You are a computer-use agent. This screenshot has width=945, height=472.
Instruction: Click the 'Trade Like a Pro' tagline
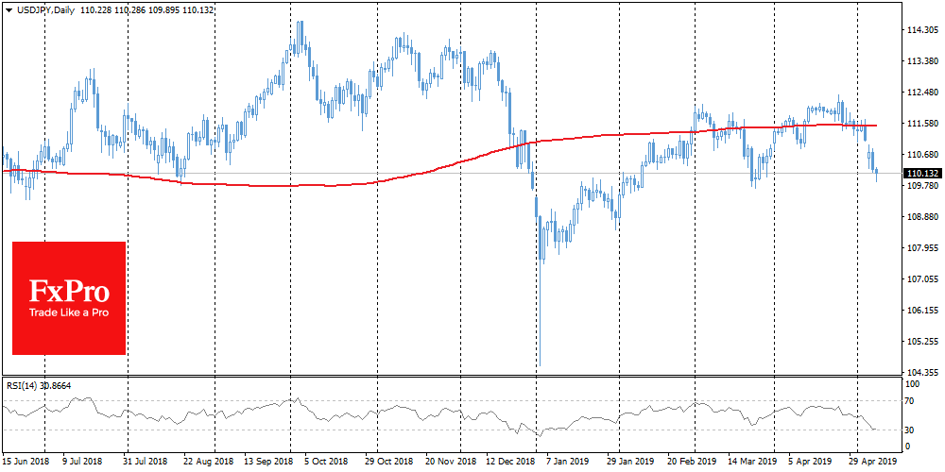tap(68, 312)
